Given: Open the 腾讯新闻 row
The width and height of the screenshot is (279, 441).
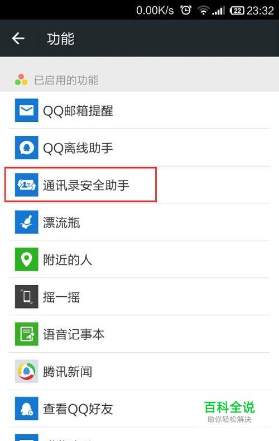Looking at the screenshot, I should coord(139,371).
